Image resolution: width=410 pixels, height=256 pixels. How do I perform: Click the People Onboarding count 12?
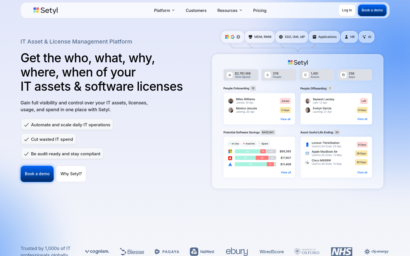[253, 88]
